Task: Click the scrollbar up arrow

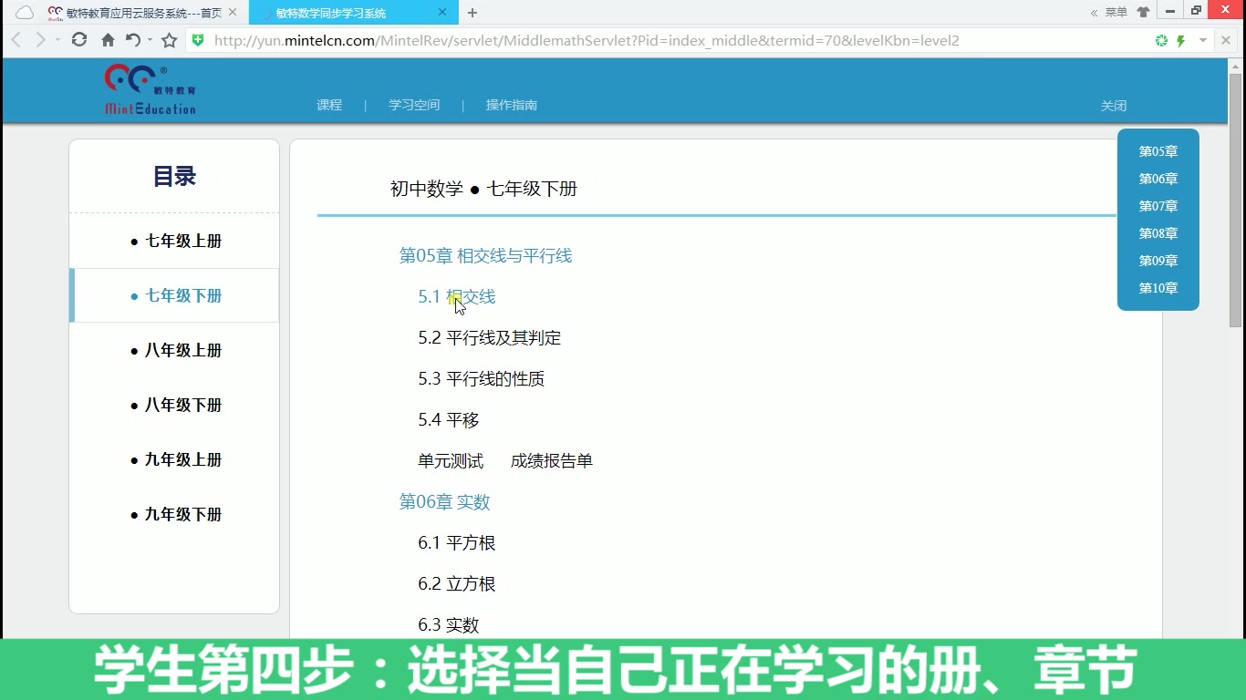Action: (1236, 66)
